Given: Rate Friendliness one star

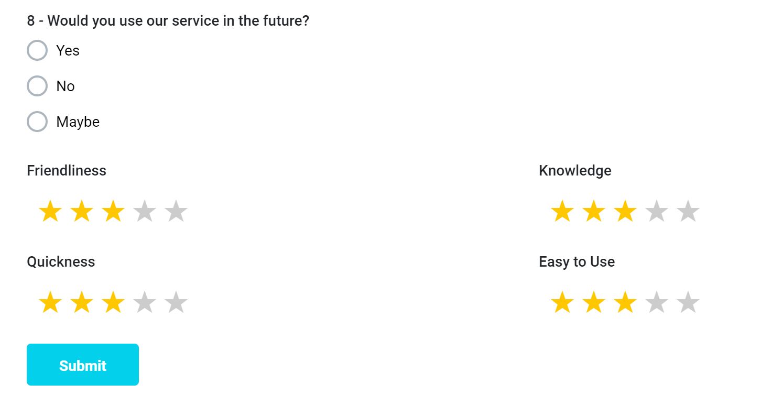Looking at the screenshot, I should [50, 212].
